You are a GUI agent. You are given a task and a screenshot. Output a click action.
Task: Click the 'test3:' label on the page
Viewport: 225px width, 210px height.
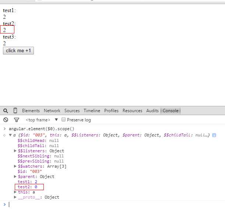(x=9, y=37)
